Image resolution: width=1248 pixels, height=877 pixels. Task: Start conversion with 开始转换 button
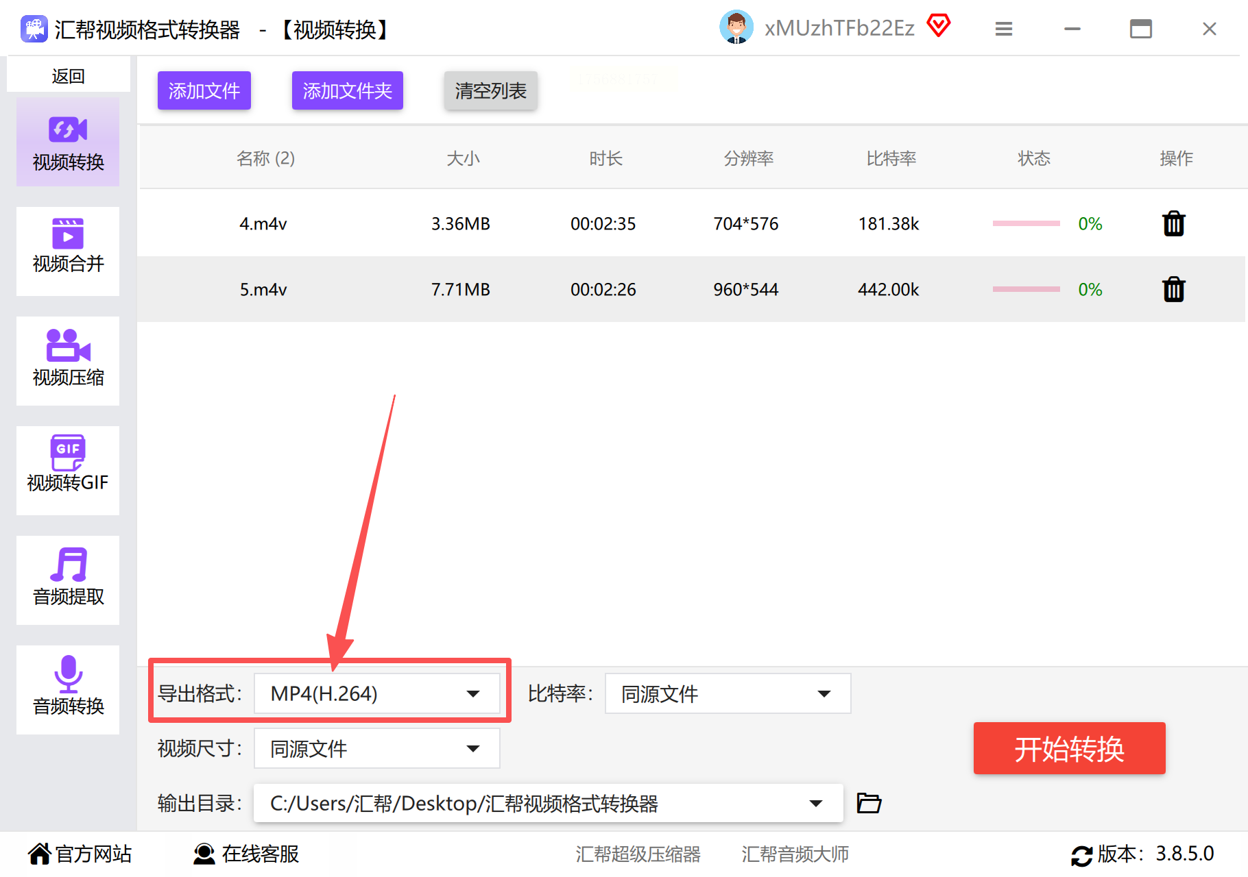[x=1069, y=748]
